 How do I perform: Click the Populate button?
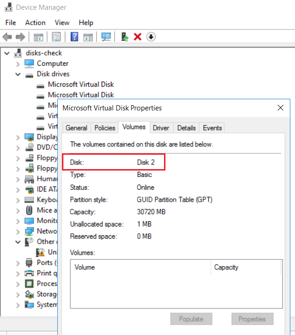(192, 319)
